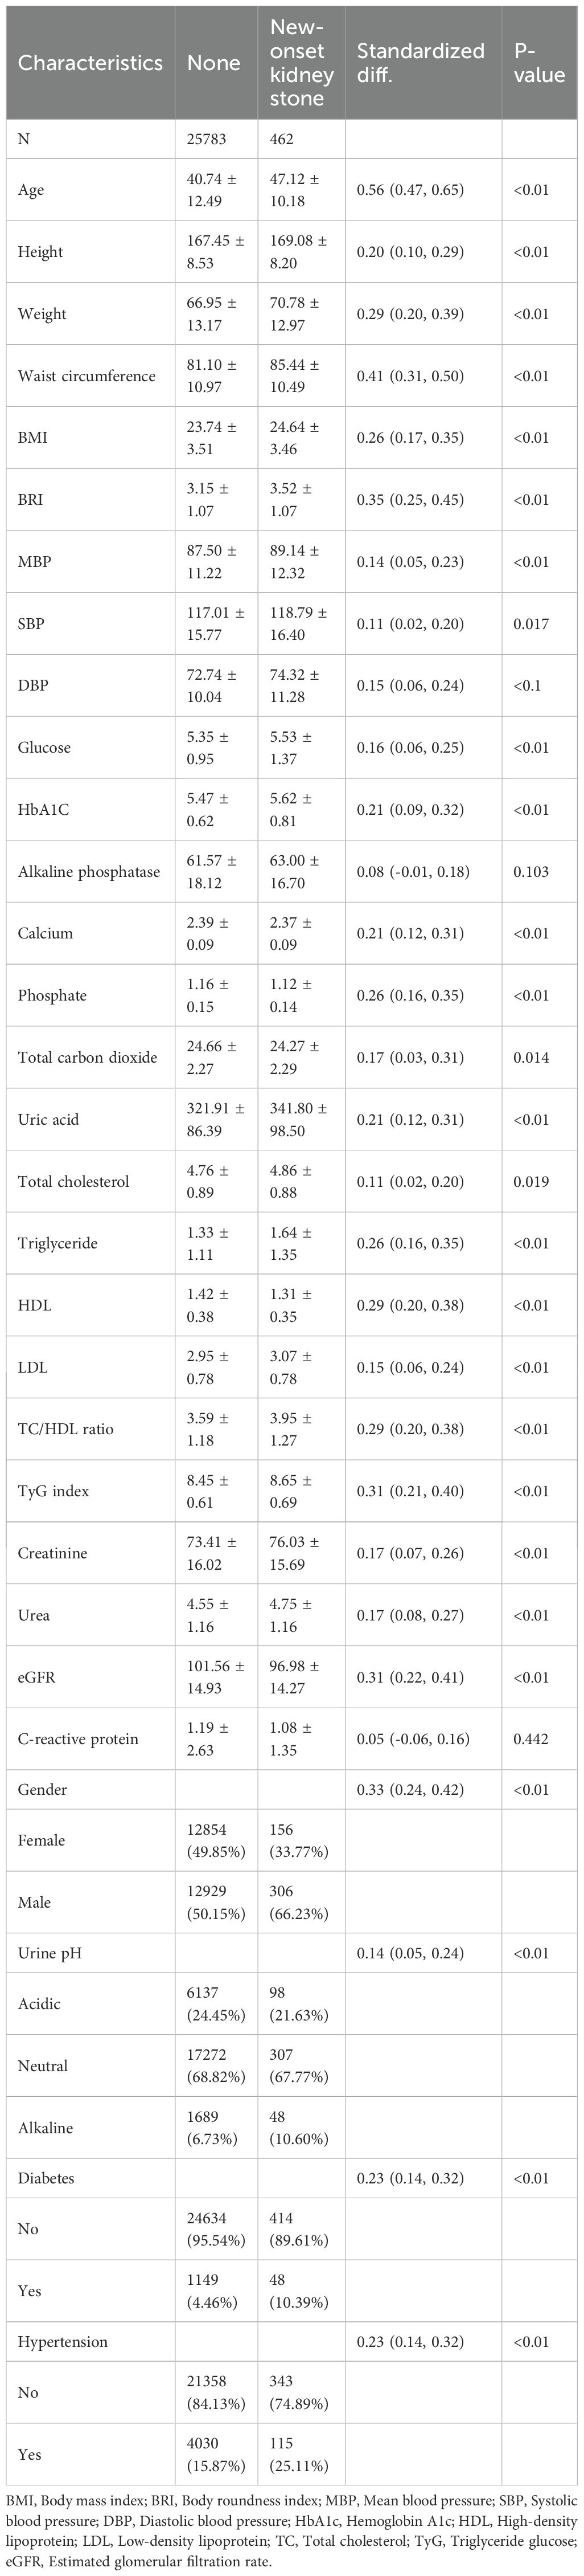Click the Waist circumference row label
Viewport: 584px width, 2576px height.
(87, 376)
